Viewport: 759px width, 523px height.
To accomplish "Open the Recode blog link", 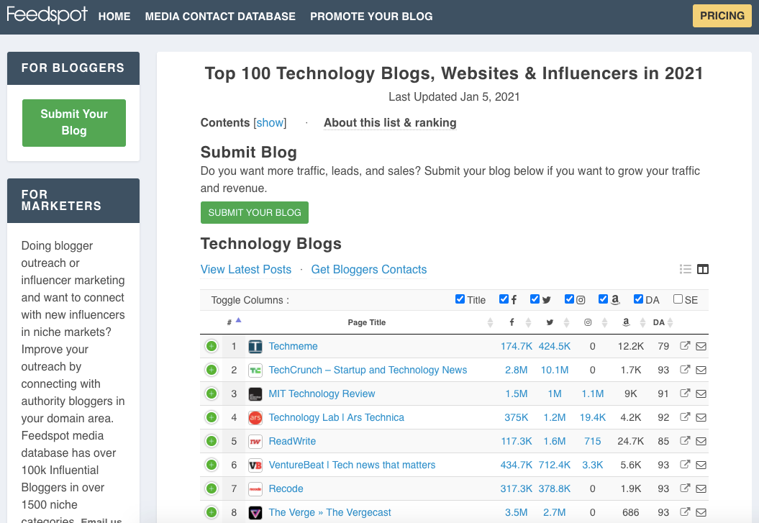I will (286, 488).
